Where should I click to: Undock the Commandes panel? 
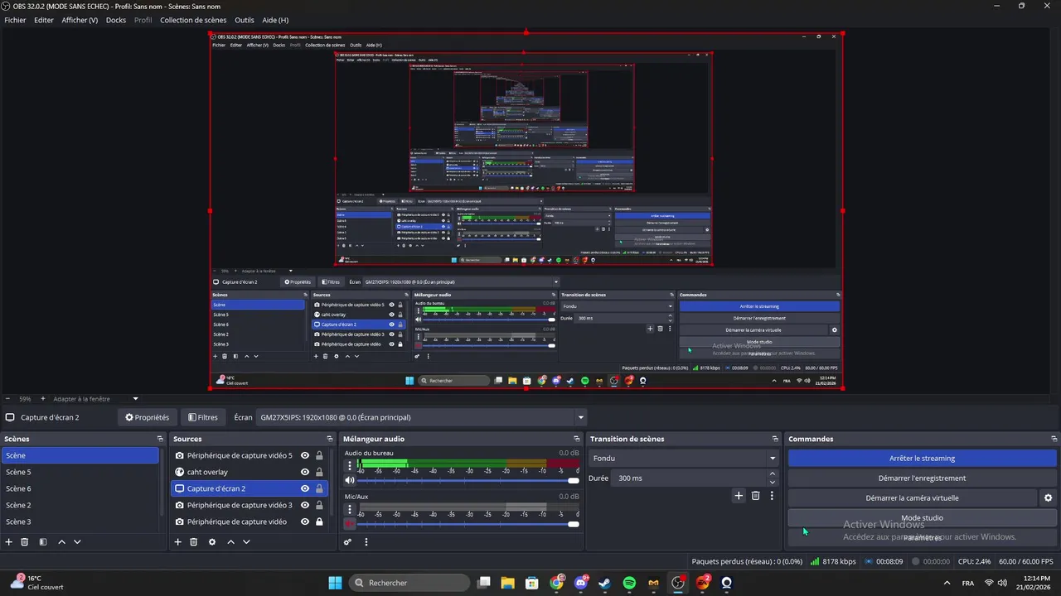coord(1054,439)
